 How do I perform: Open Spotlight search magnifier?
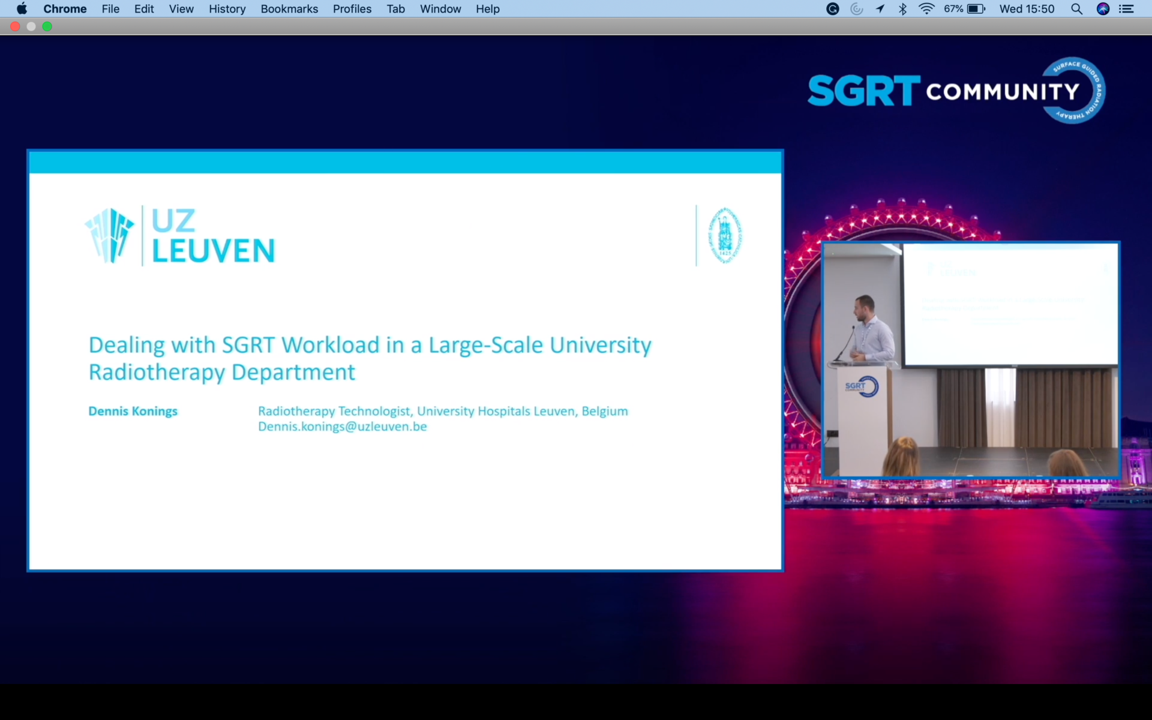(1076, 9)
